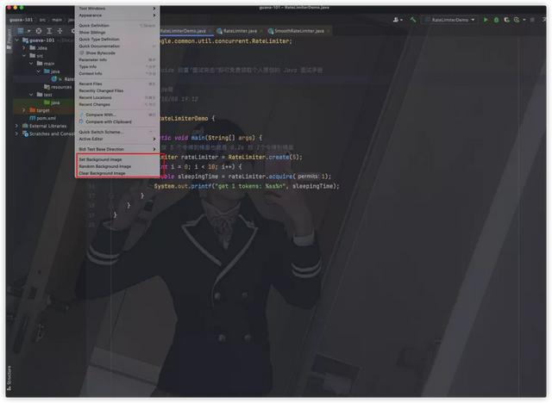Choose Recently Changed Files
This screenshot has height=403, width=552.
click(117, 91)
